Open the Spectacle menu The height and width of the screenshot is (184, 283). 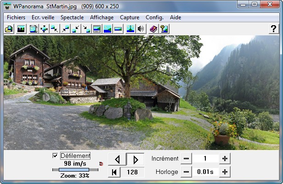point(72,17)
